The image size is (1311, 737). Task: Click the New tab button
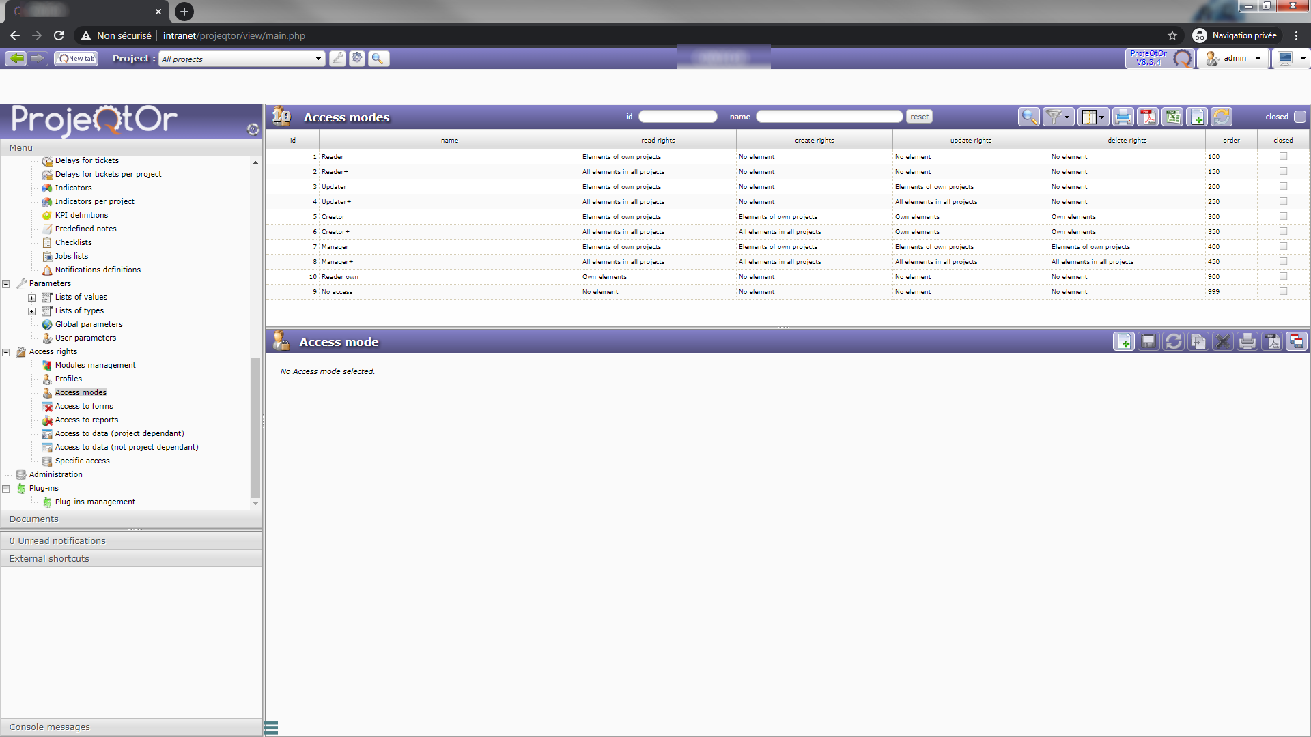coord(76,59)
